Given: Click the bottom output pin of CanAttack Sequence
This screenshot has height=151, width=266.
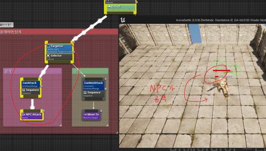Looking at the screenshot, I should (31, 96).
